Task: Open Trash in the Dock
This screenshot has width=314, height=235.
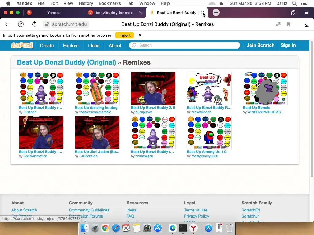Action: tap(229, 228)
